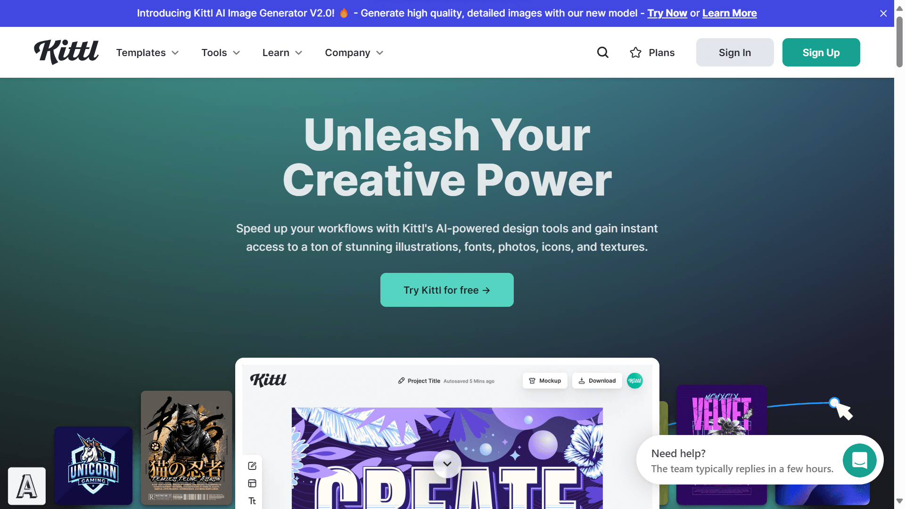Open the chat support bubble icon

click(x=860, y=460)
